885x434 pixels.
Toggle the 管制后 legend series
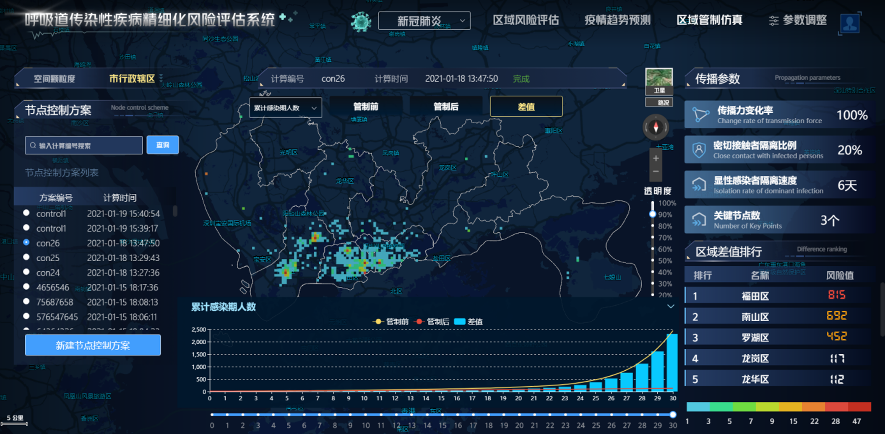[432, 321]
